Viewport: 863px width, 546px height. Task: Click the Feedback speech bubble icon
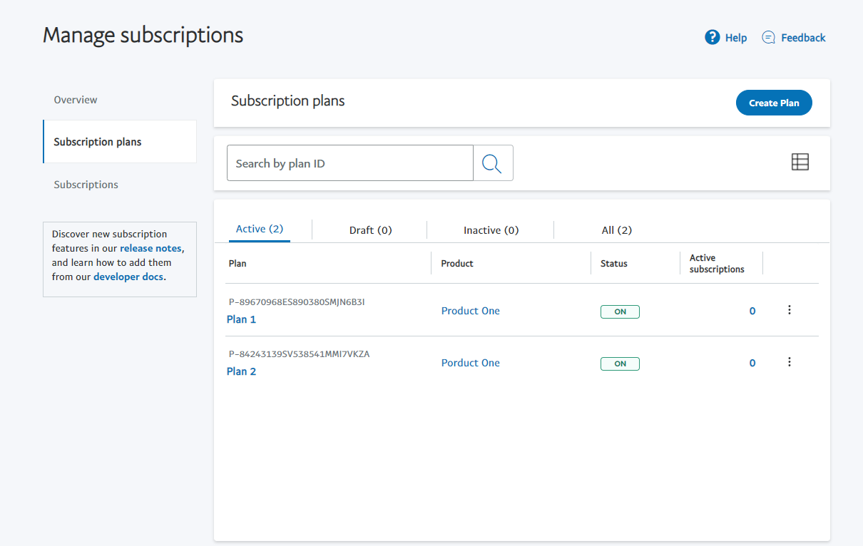pyautogui.click(x=768, y=38)
